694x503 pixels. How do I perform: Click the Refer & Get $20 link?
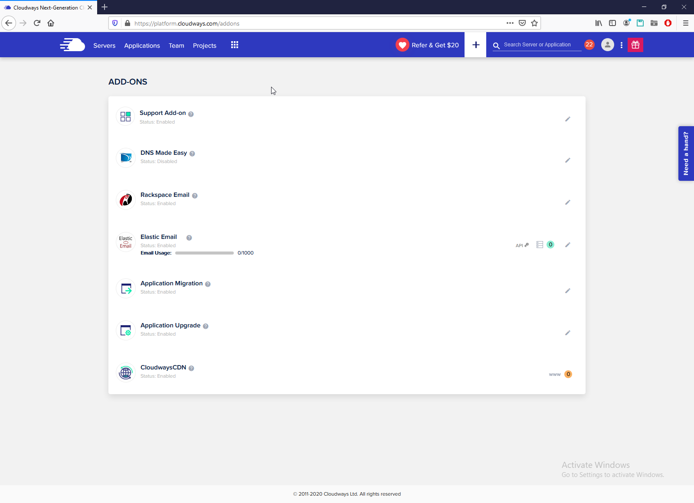[x=435, y=45]
